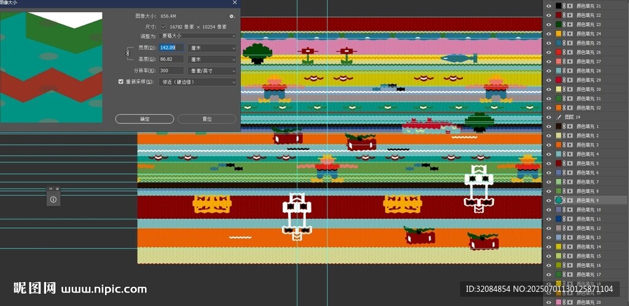Open the 调整为 原稿大小 preset dropdown
The width and height of the screenshot is (629, 306).
[x=197, y=36]
